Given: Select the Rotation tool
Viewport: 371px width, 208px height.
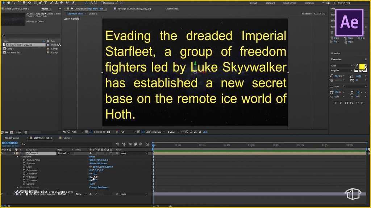Looking at the screenshot, I should [20, 3].
